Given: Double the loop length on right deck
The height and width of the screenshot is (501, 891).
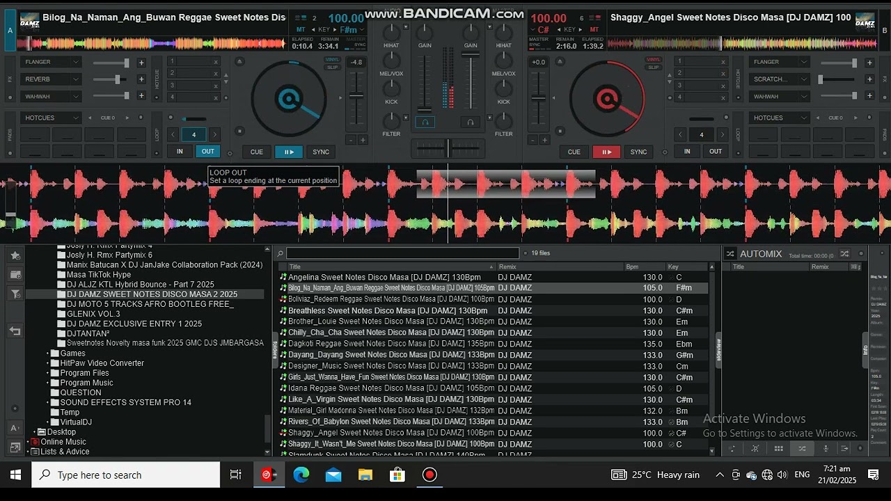Looking at the screenshot, I should pos(723,135).
